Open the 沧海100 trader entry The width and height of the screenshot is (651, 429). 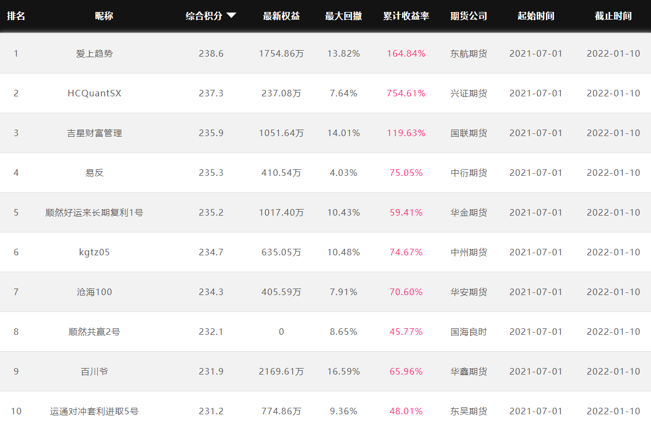[94, 292]
